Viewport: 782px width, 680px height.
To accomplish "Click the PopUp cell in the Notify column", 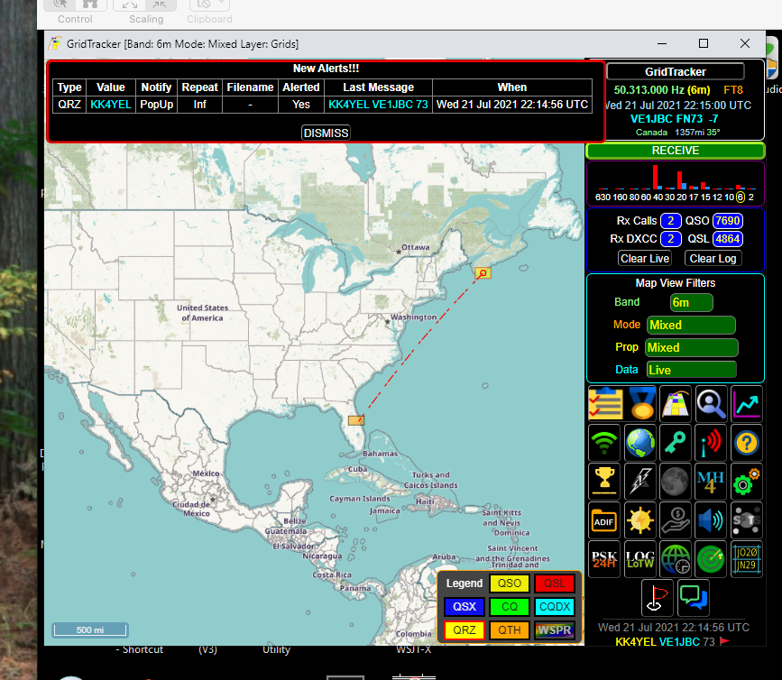I will coord(157,105).
